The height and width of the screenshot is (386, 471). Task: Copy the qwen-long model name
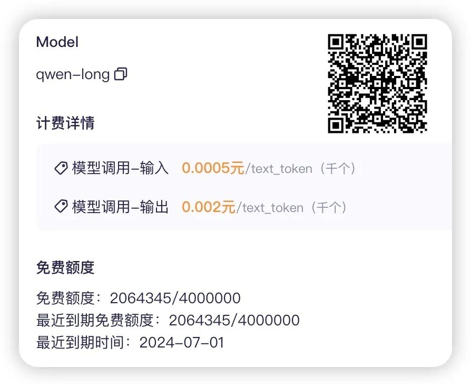(x=121, y=74)
